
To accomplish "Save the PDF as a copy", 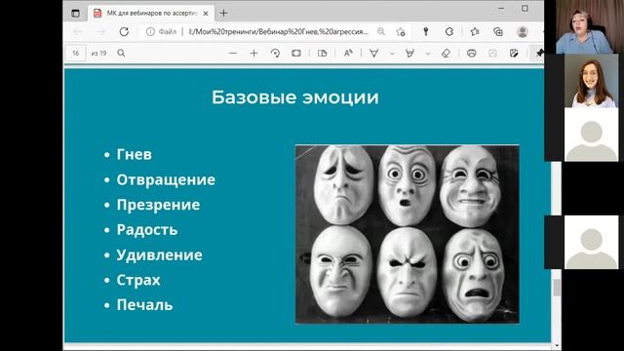I will pyautogui.click(x=514, y=53).
